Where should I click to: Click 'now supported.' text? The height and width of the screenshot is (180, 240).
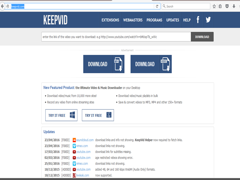point(103,175)
